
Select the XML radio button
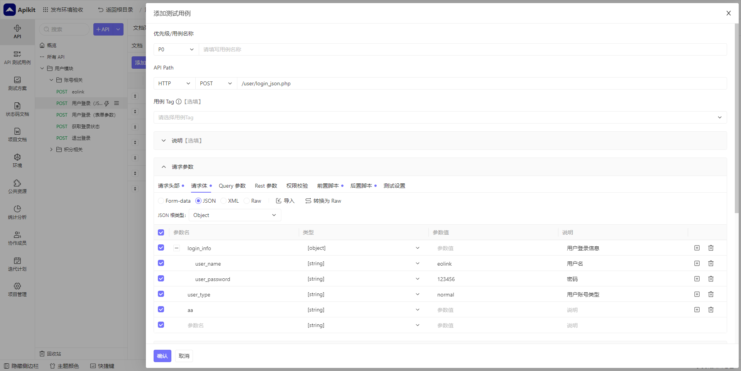(223, 201)
